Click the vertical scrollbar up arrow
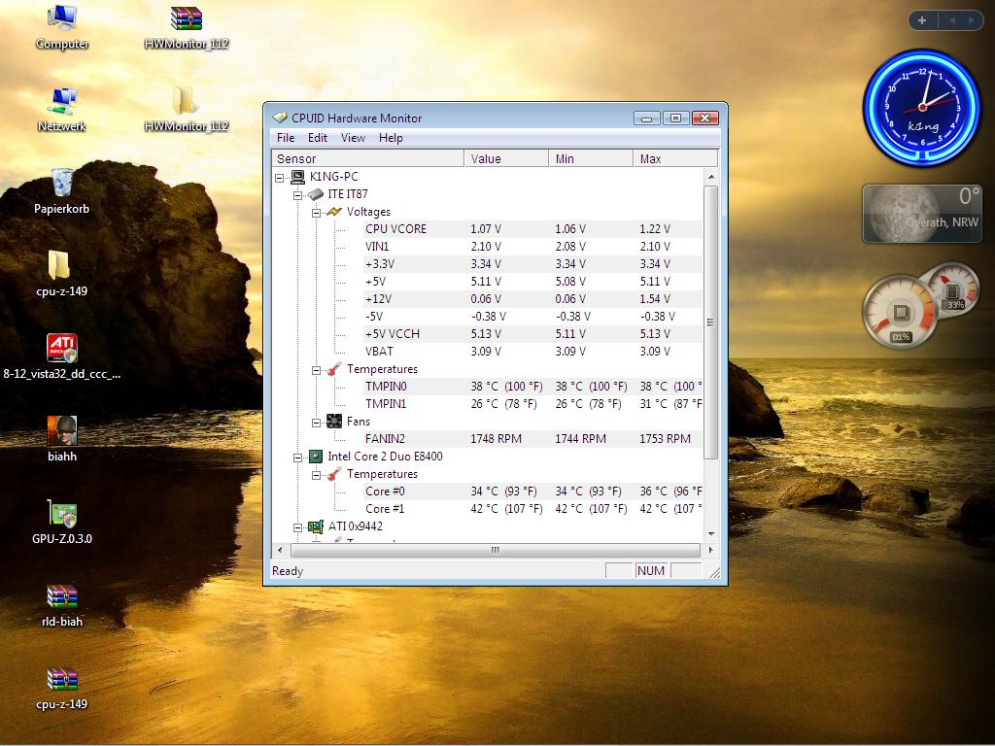 [x=710, y=177]
